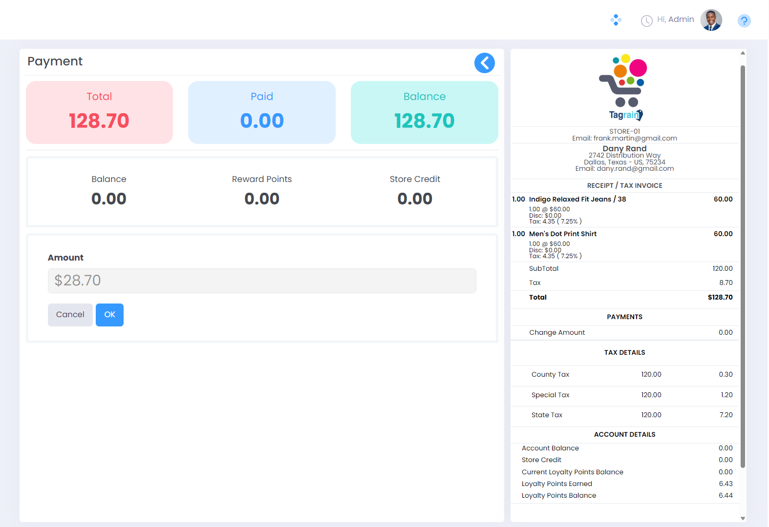This screenshot has height=527, width=769.
Task: Click the account Balance option
Action: 109,190
